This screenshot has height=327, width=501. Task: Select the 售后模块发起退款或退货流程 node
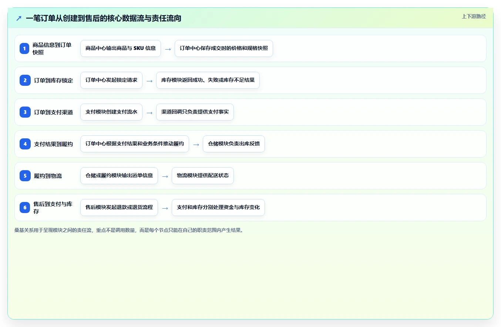[x=119, y=208]
